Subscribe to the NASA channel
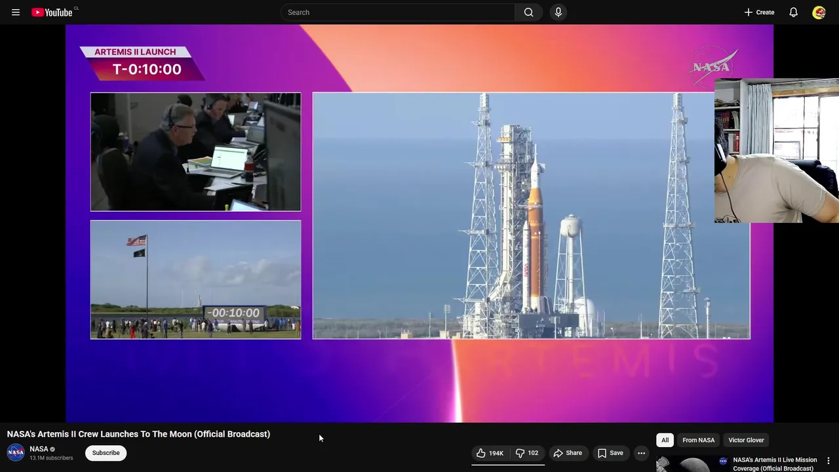 [106, 453]
